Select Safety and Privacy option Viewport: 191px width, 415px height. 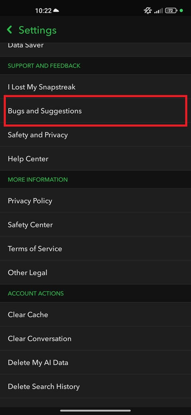95,135
